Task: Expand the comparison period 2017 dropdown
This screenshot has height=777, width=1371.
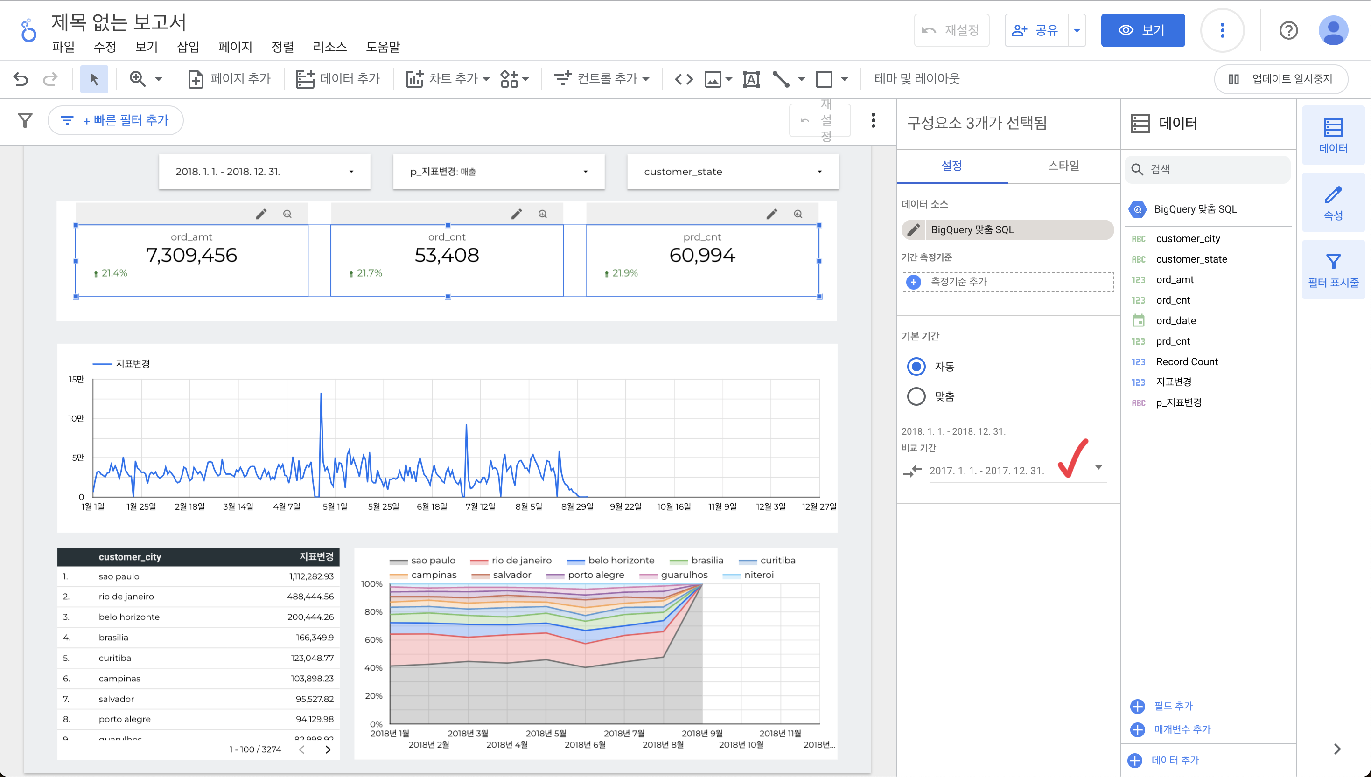Action: 1098,467
